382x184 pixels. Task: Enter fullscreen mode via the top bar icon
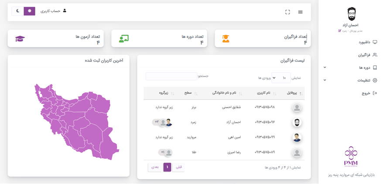coord(287,12)
